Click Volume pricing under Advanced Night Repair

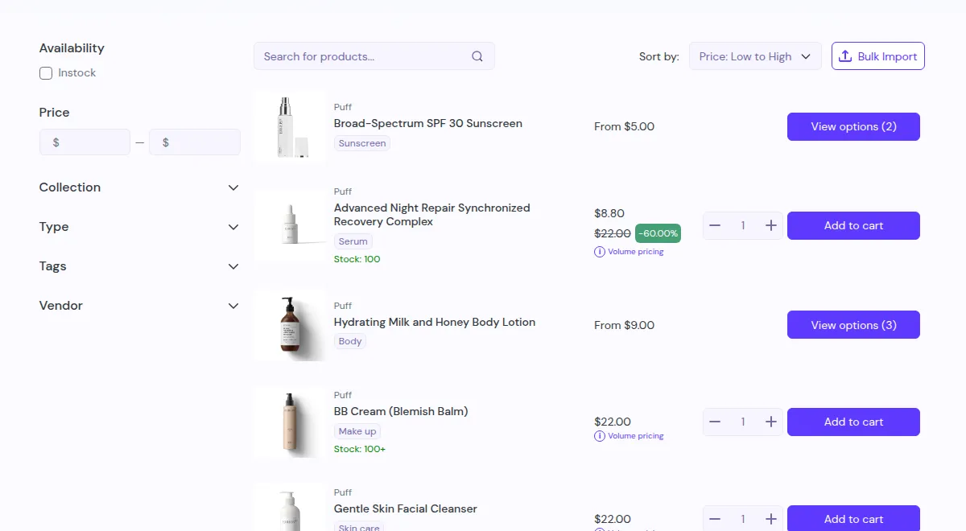(x=636, y=252)
